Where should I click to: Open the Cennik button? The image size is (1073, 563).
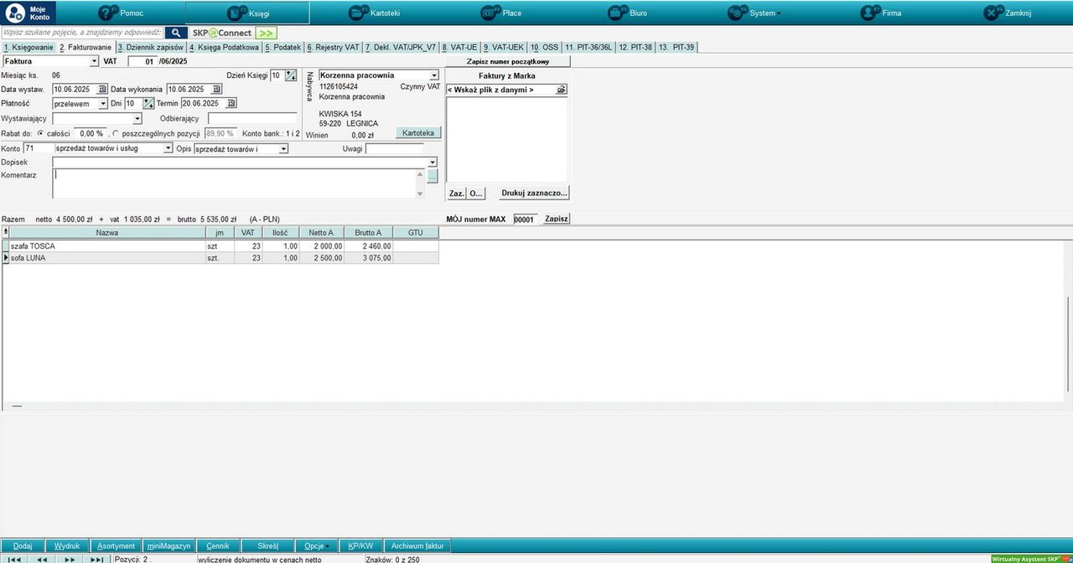click(x=218, y=545)
